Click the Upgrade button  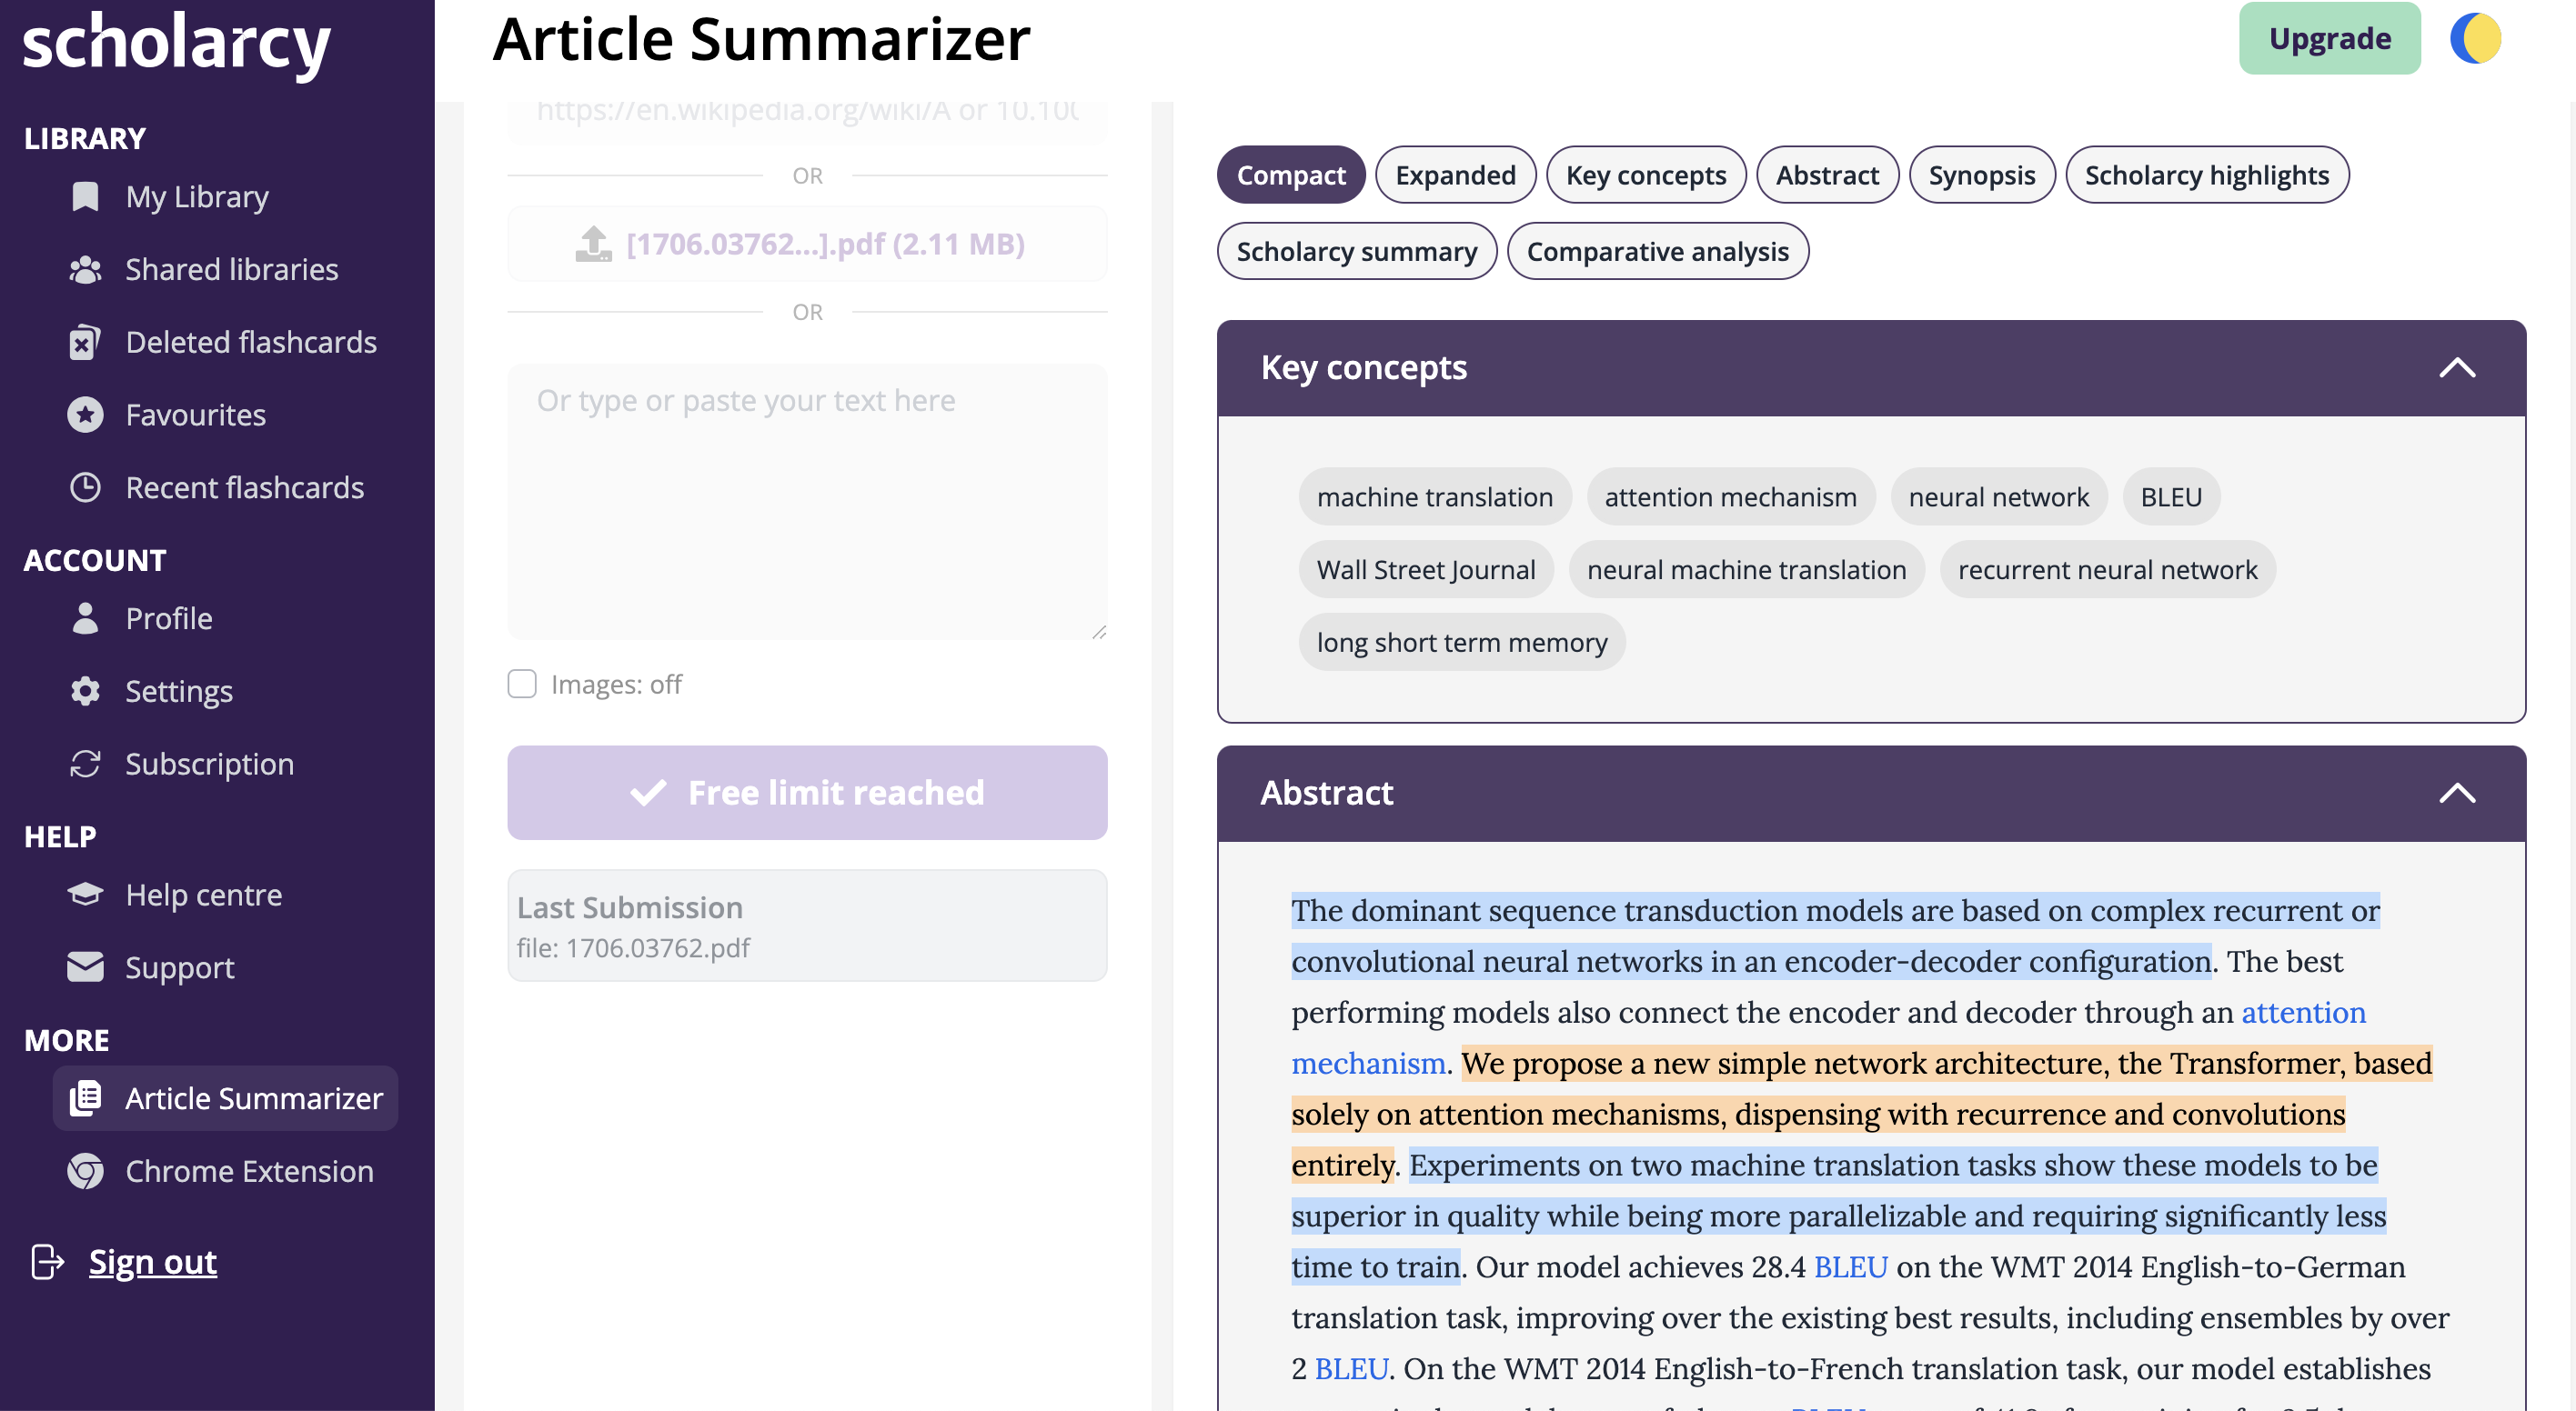click(2329, 39)
